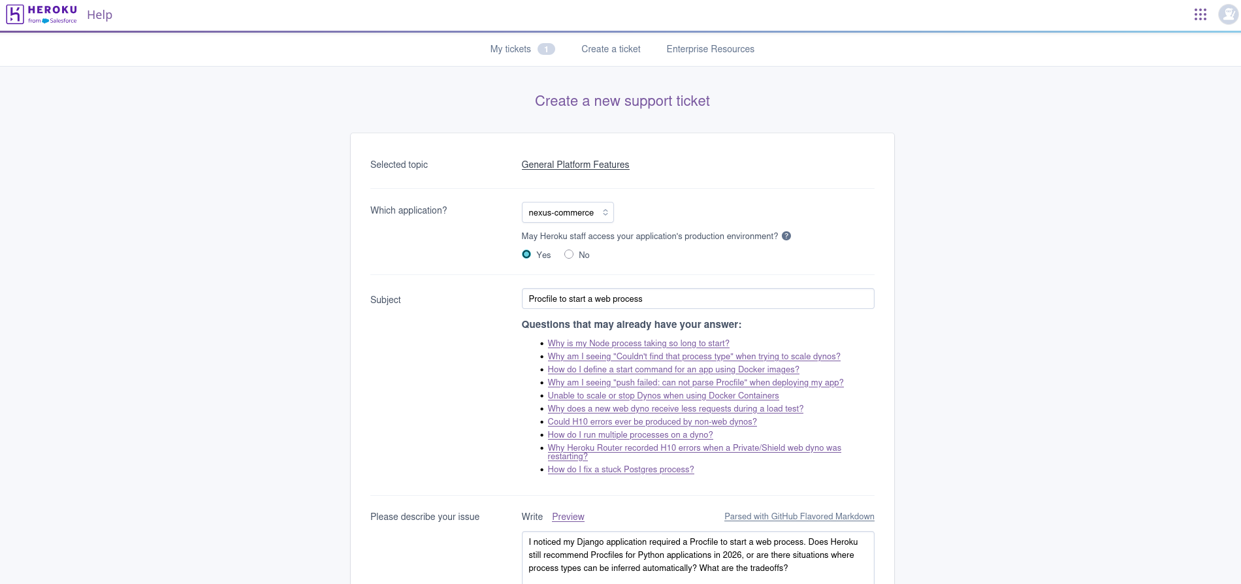
Task: Open Docker images start command article
Action: pyautogui.click(x=673, y=369)
